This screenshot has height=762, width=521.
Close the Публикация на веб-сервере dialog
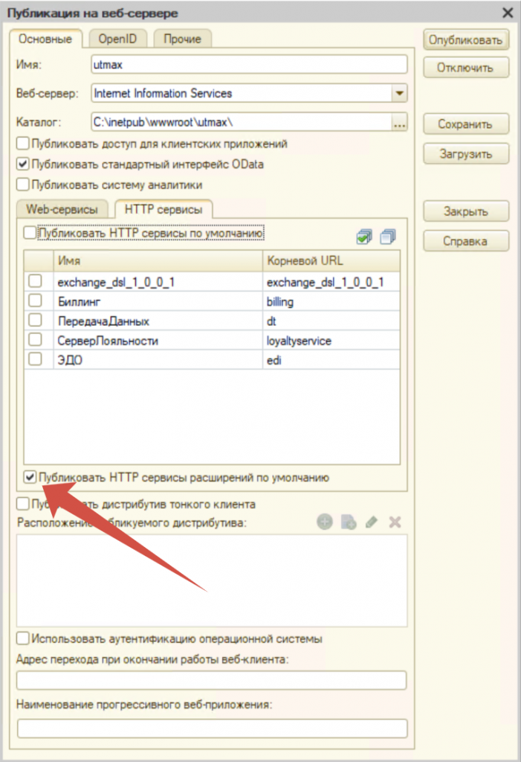(x=508, y=12)
